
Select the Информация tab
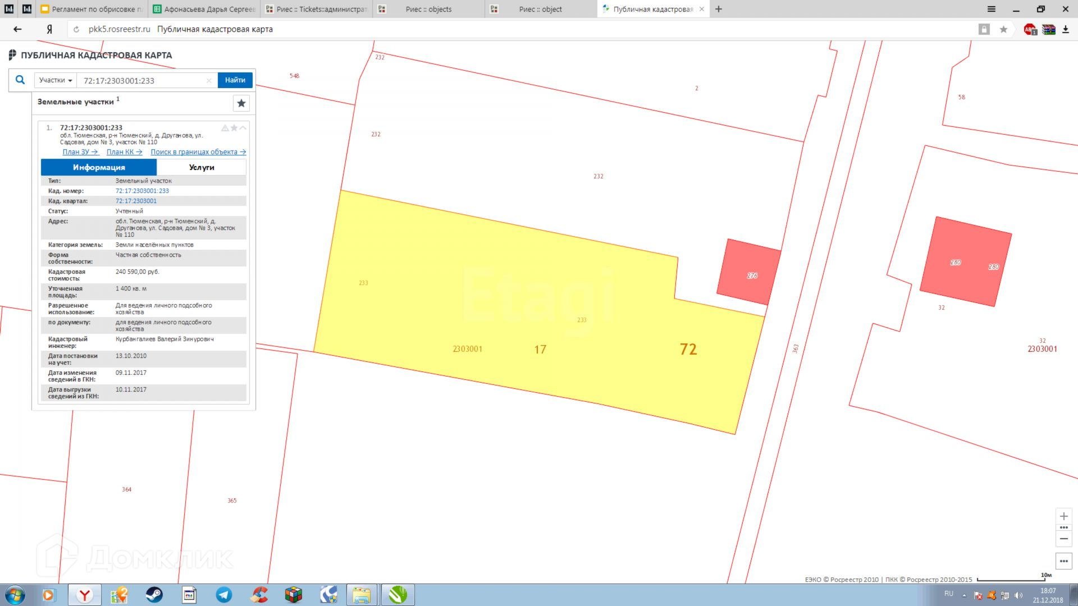(99, 167)
